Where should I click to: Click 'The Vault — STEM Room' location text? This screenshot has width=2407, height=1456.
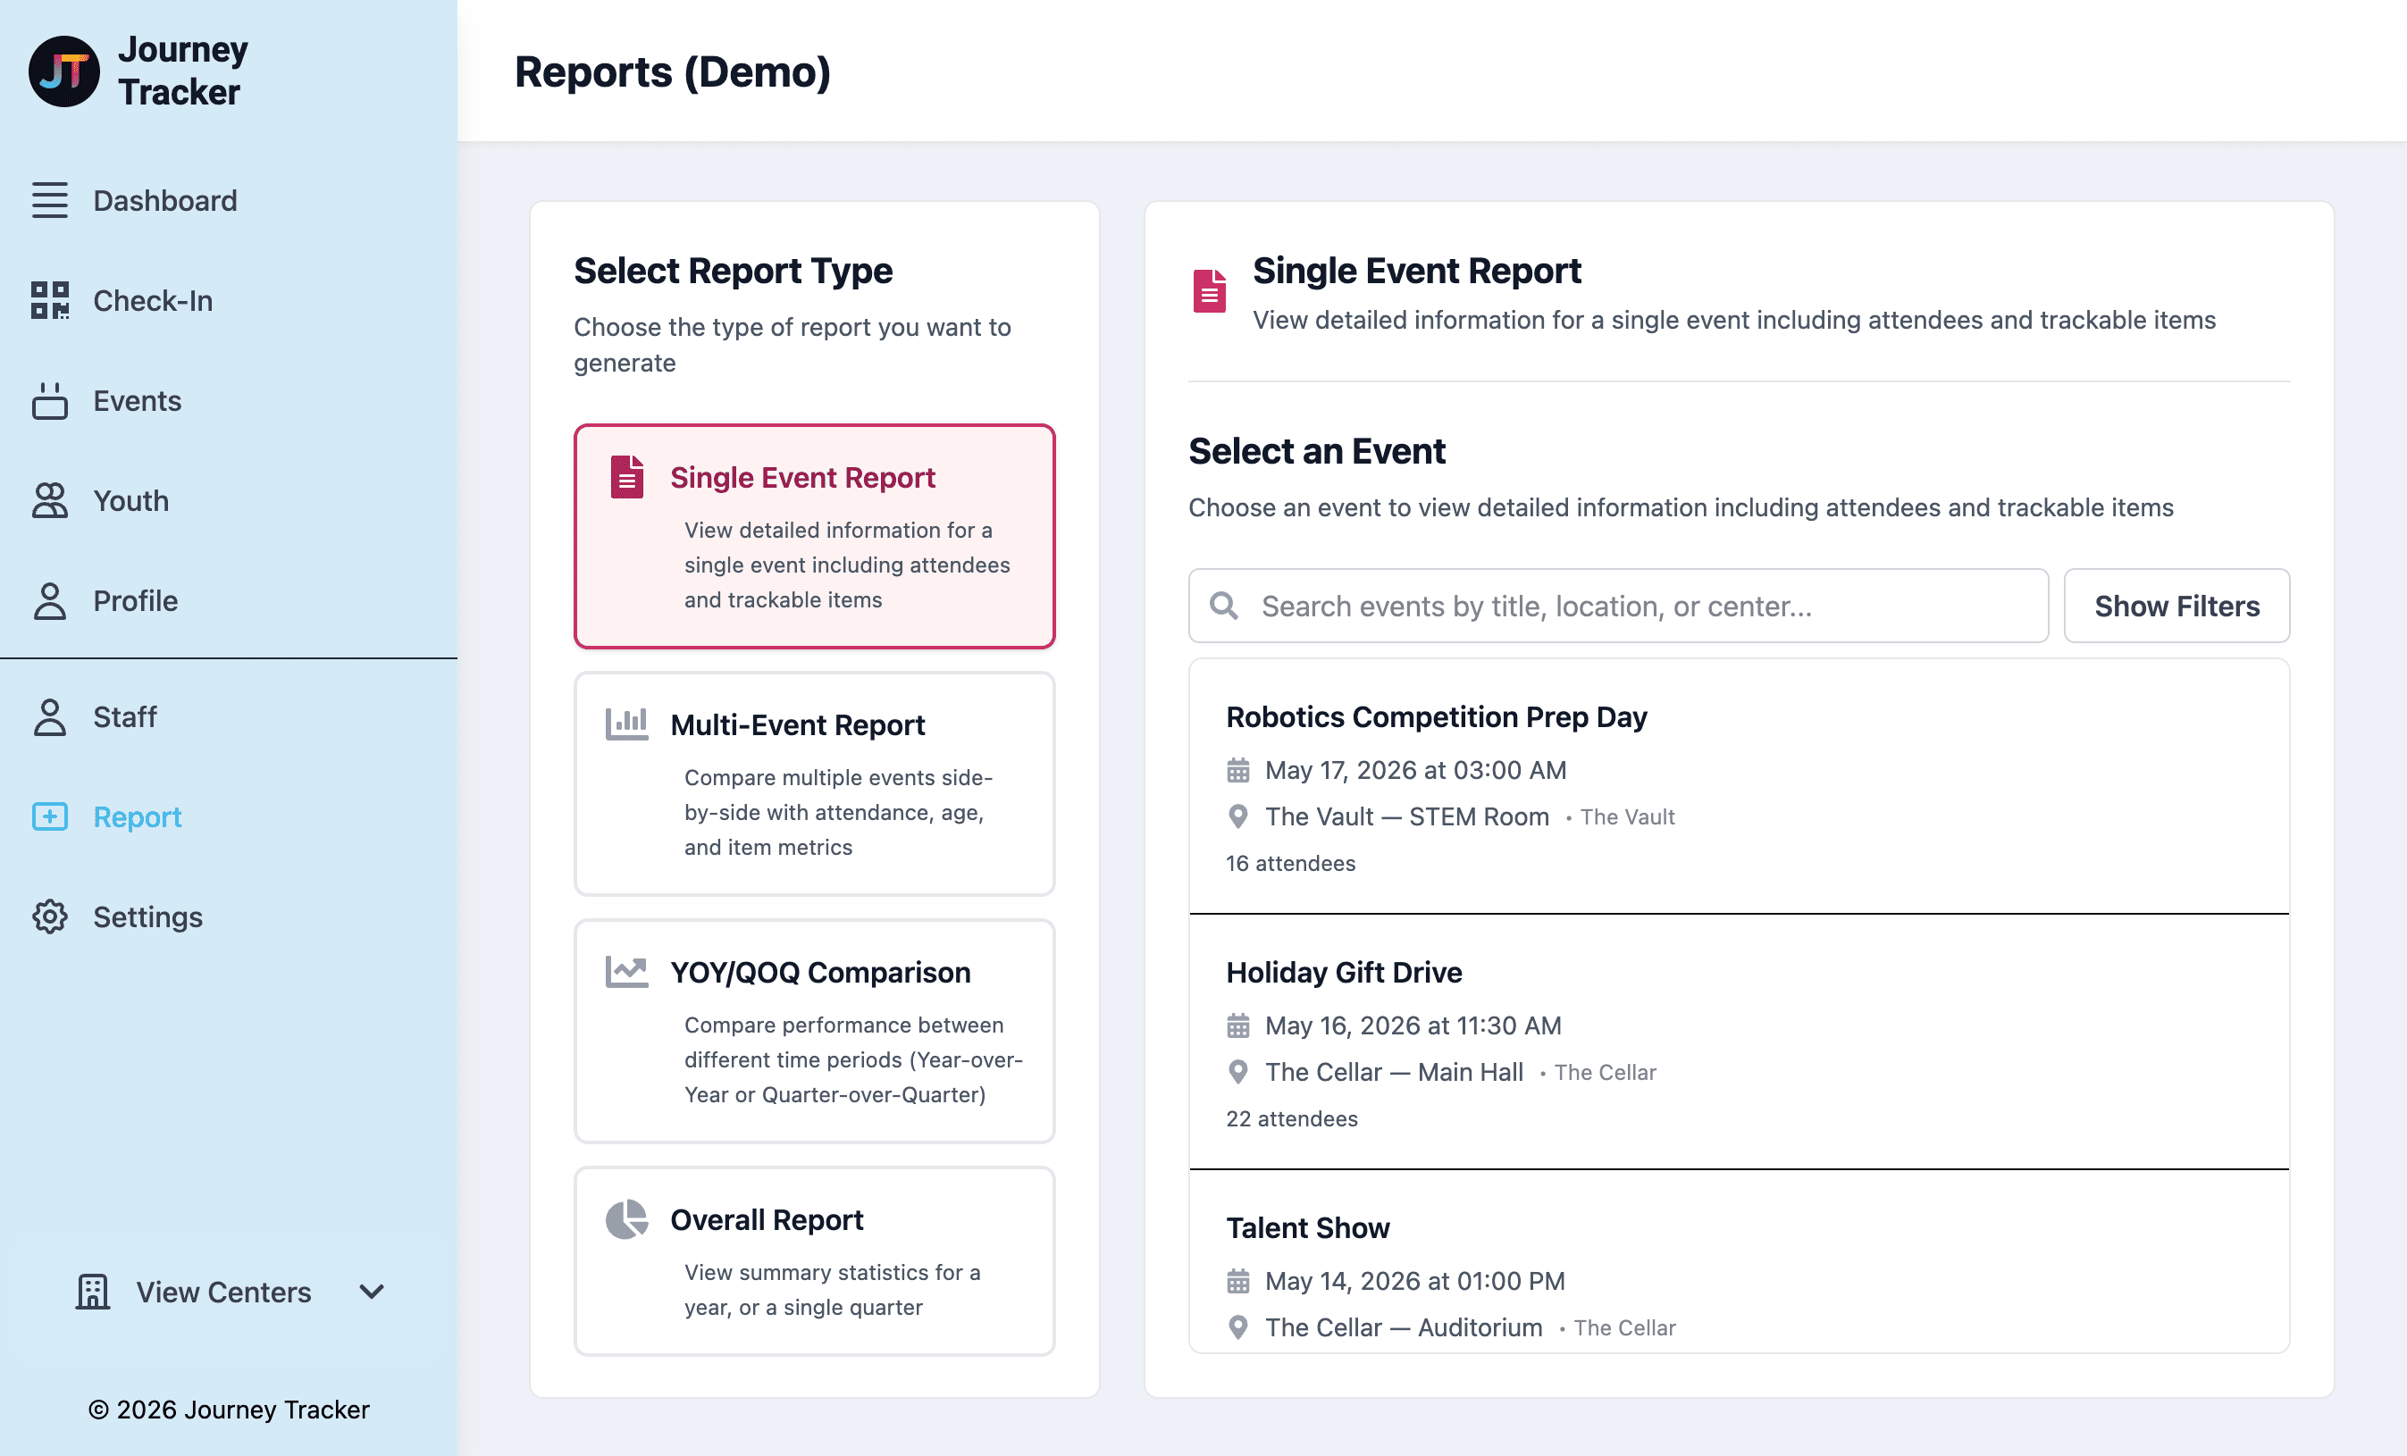coord(1406,816)
